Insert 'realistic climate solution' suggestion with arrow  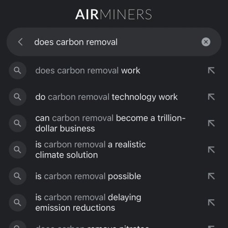pos(211,150)
